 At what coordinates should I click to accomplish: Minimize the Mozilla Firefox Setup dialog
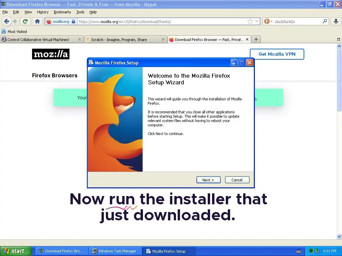234,63
